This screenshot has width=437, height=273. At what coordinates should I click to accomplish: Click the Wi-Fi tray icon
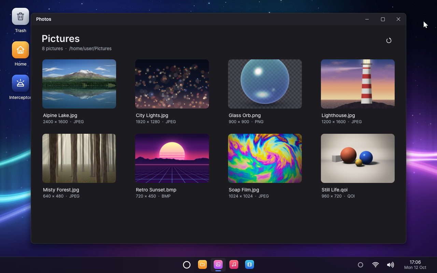point(376,265)
